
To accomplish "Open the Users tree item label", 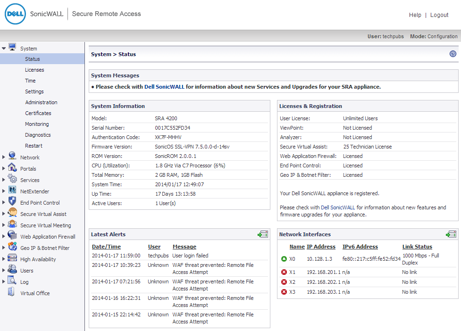I will pos(26,271).
